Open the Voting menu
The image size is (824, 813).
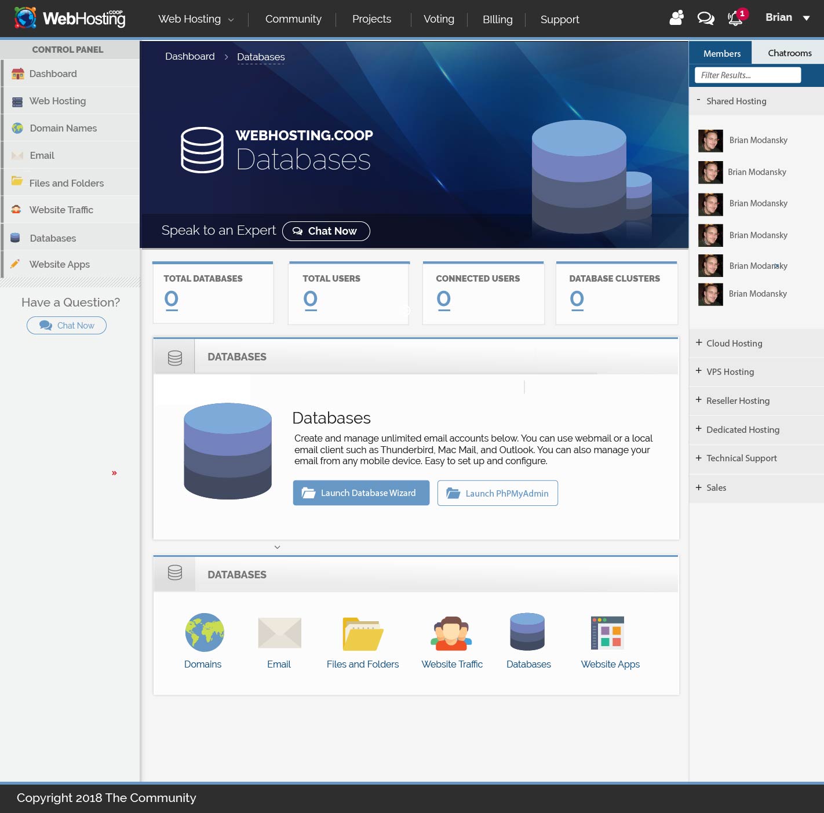(439, 19)
